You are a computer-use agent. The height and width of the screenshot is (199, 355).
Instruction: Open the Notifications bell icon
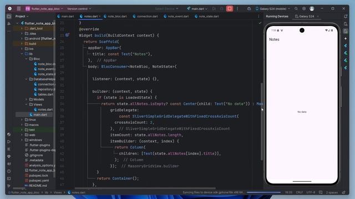pyautogui.click(x=346, y=16)
